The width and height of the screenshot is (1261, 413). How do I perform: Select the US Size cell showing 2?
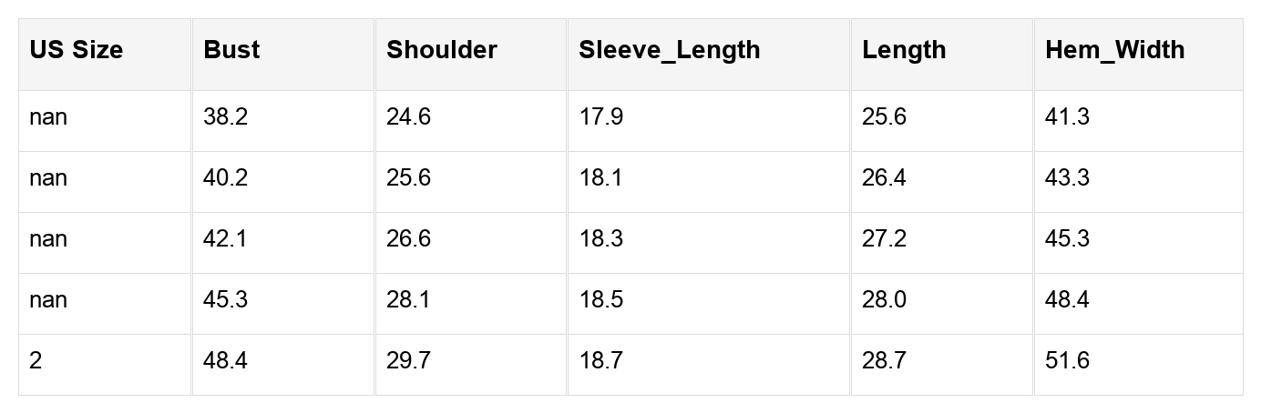pyautogui.click(x=36, y=361)
